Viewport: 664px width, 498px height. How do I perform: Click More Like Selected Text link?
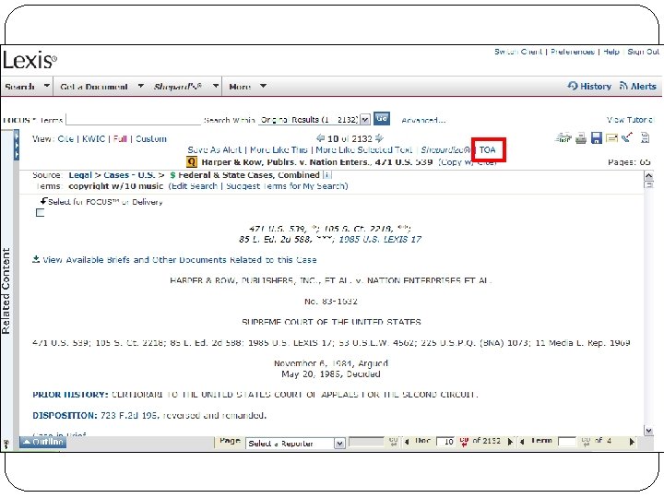(364, 150)
